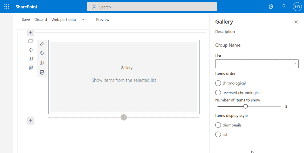
Task: Click the 'Group Name' heading
Action: [228, 45]
